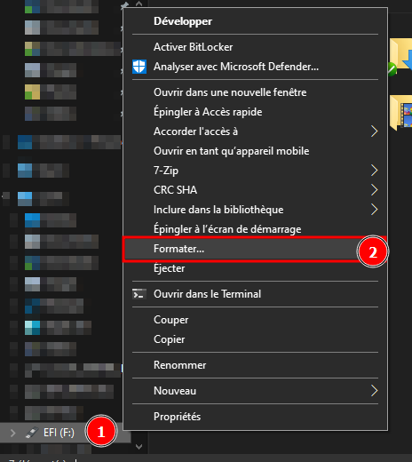Screen dimensions: 412x462
Task: Expand the CRC SHA submenu chevron
Action: coord(374,190)
